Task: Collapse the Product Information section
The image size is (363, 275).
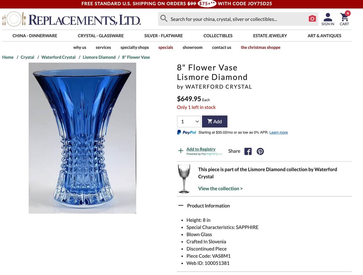Action: coord(181,205)
